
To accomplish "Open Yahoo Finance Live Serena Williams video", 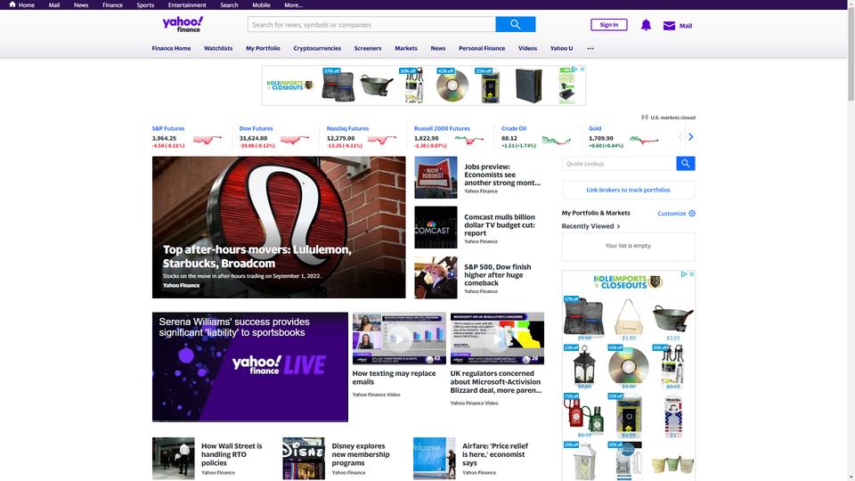I will [249, 366].
